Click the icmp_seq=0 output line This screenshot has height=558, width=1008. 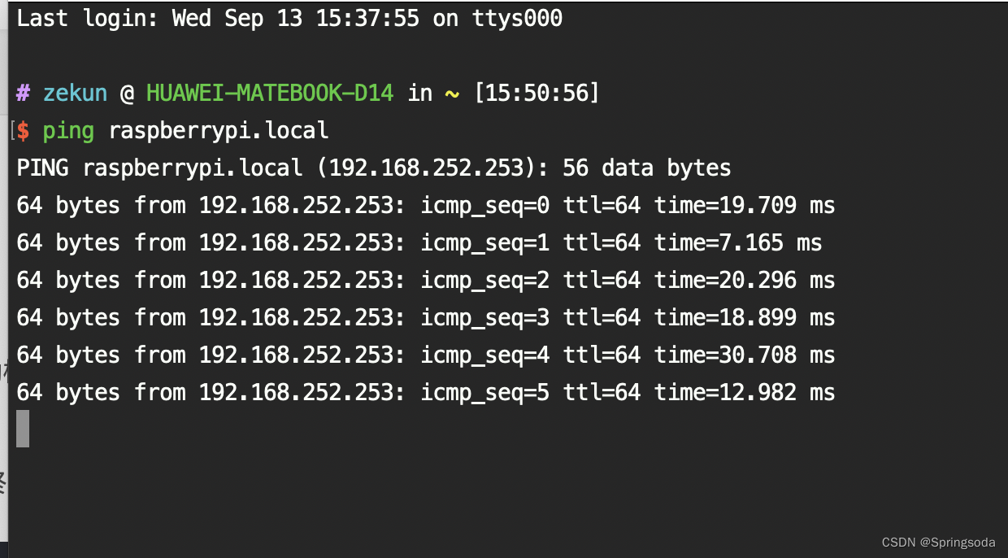click(x=425, y=206)
